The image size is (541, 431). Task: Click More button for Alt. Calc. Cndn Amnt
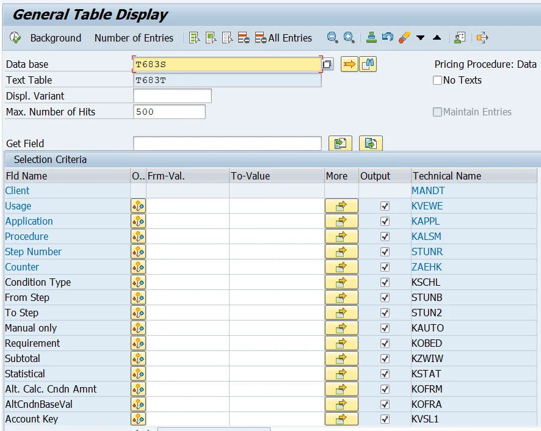tap(341, 389)
